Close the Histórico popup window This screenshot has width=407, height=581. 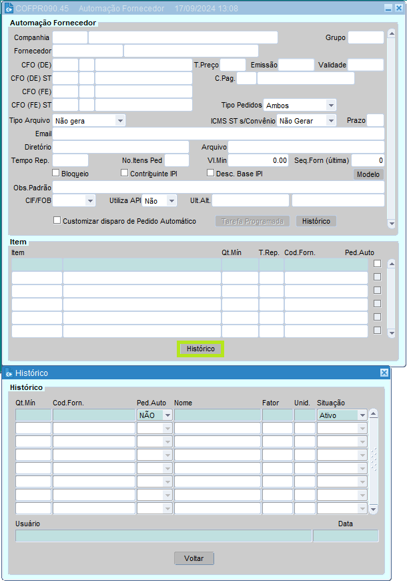[384, 373]
